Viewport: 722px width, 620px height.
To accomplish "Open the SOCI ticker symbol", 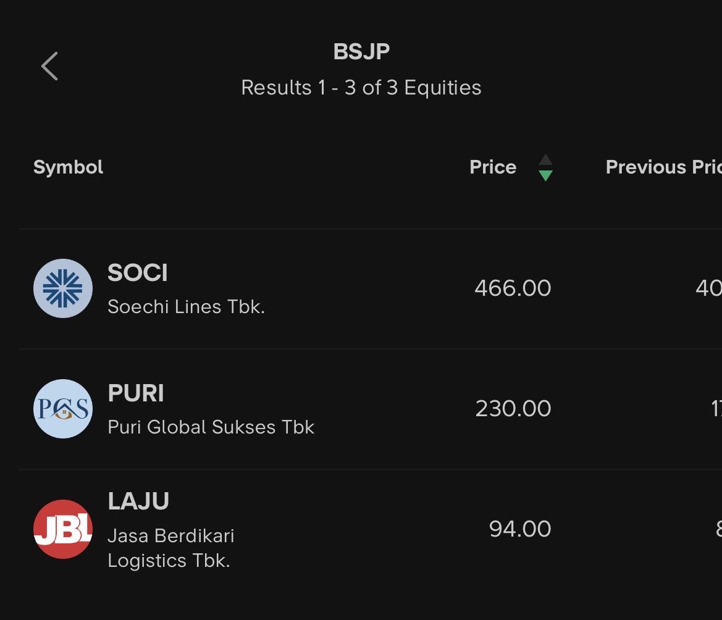I will click(x=138, y=272).
